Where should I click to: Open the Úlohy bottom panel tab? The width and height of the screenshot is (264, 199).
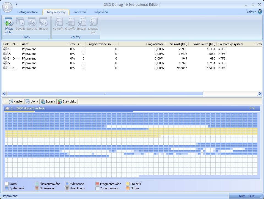32,101
